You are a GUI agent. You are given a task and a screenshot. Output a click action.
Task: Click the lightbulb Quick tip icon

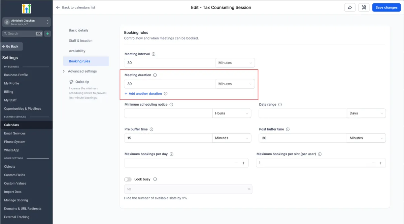pos(71,82)
